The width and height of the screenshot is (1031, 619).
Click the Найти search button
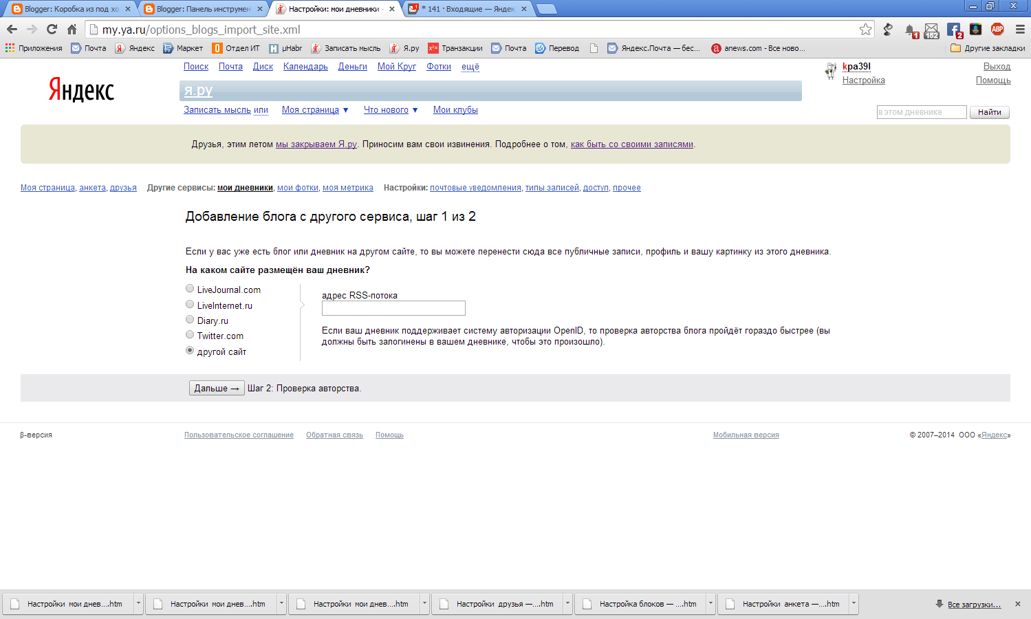[x=990, y=112]
